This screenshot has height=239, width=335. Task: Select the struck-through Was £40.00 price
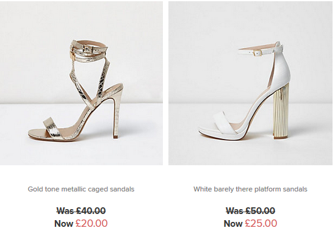click(81, 211)
